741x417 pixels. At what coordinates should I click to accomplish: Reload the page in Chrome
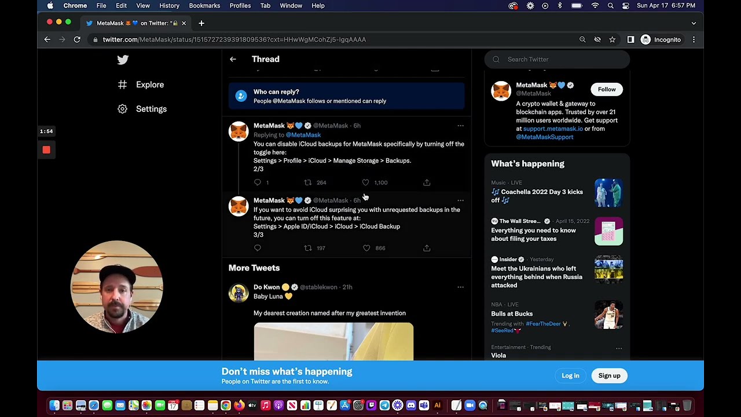click(x=77, y=39)
